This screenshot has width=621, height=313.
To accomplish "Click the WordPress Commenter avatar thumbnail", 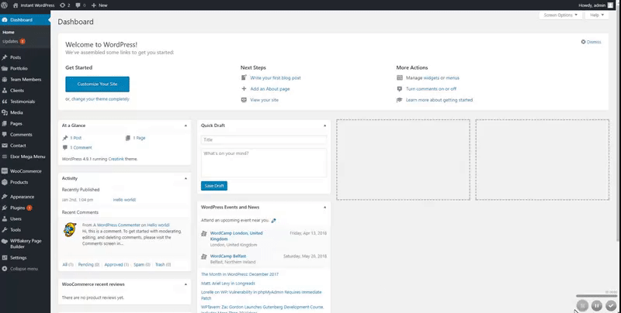I will (x=70, y=229).
